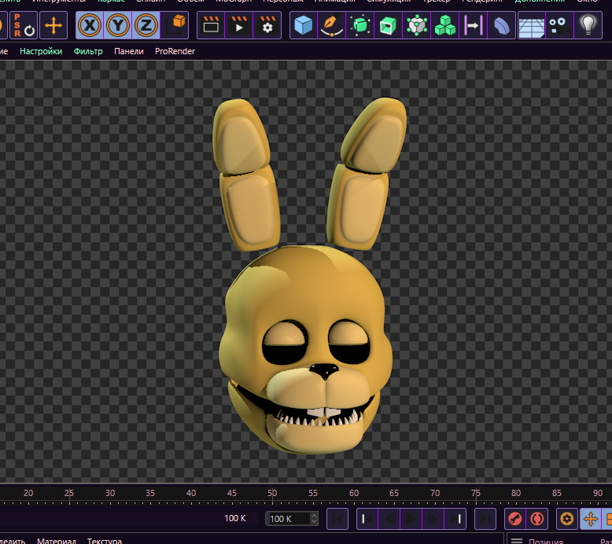Screen dimensions: 612x544
Task: Add a Camera object
Action: coord(560,25)
